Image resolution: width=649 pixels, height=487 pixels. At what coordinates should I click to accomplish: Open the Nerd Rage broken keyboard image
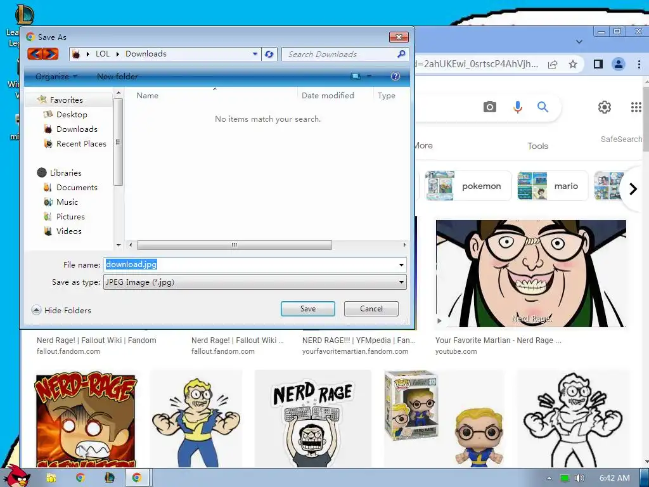[x=312, y=419]
